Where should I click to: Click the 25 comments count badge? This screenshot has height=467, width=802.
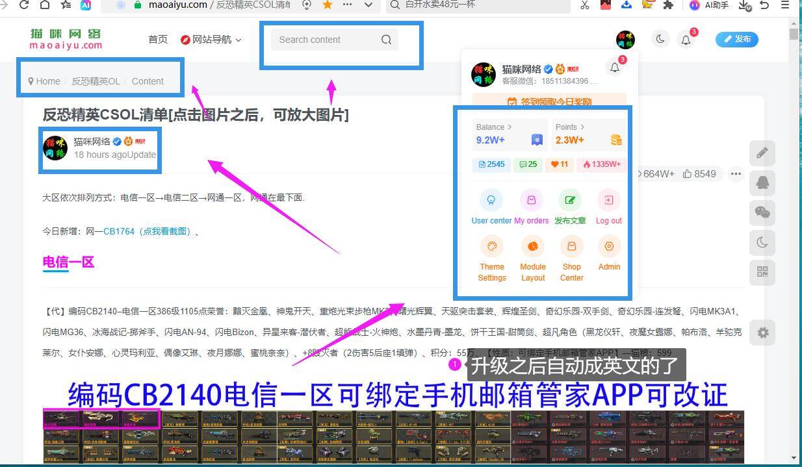pos(528,164)
